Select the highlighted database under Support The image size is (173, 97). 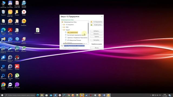pos(72,32)
